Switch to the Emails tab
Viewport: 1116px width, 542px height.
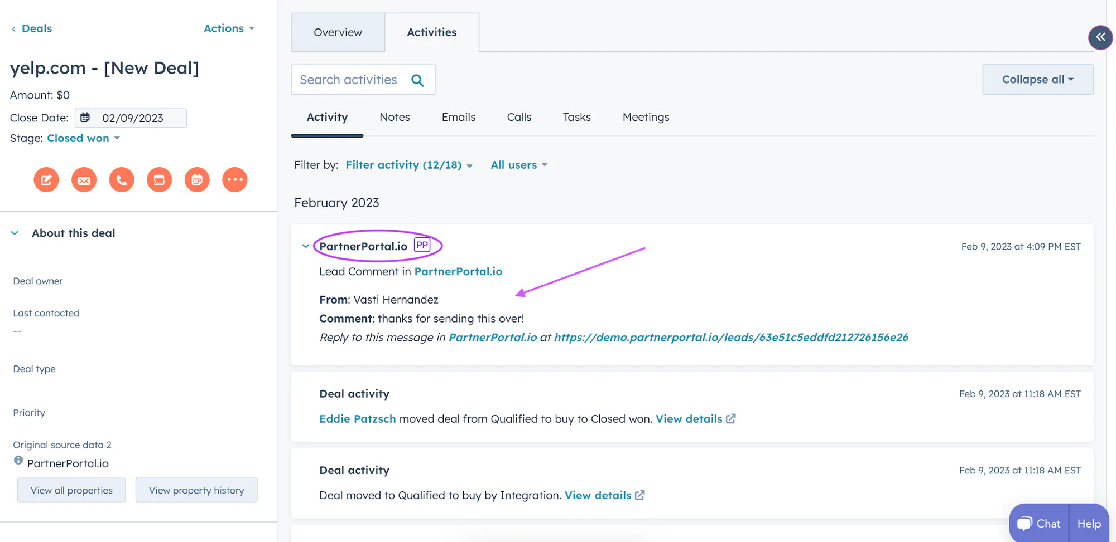coord(459,117)
